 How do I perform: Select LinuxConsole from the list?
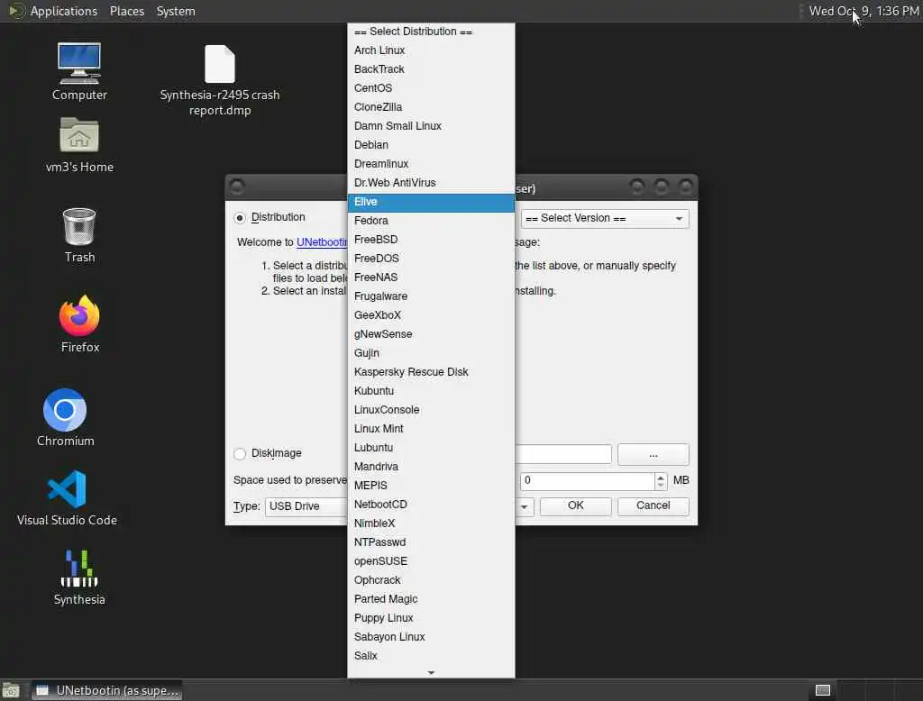431,410
